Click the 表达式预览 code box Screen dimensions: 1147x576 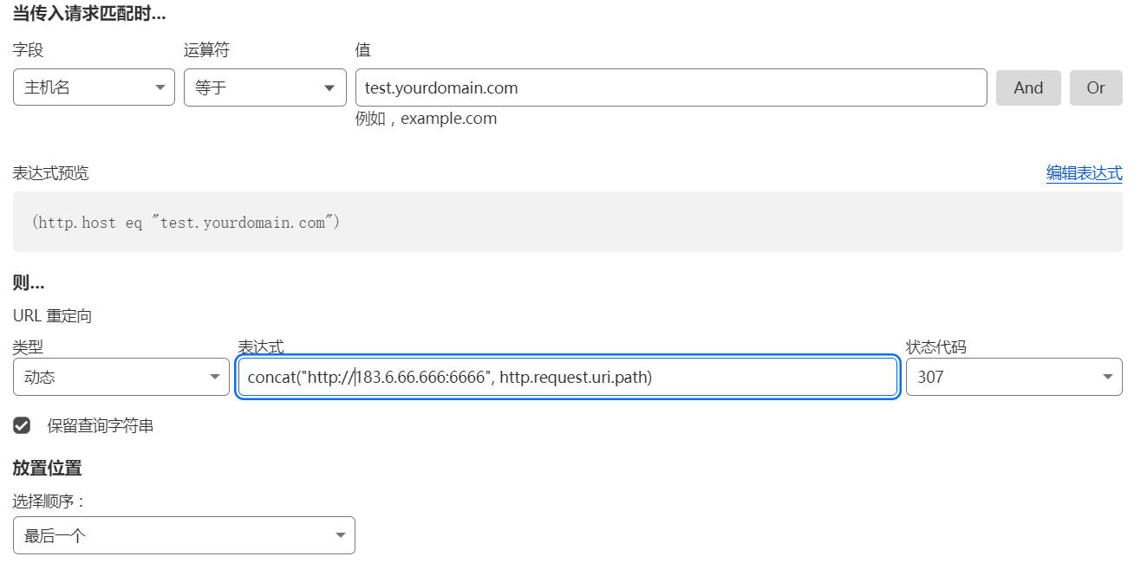pos(567,222)
